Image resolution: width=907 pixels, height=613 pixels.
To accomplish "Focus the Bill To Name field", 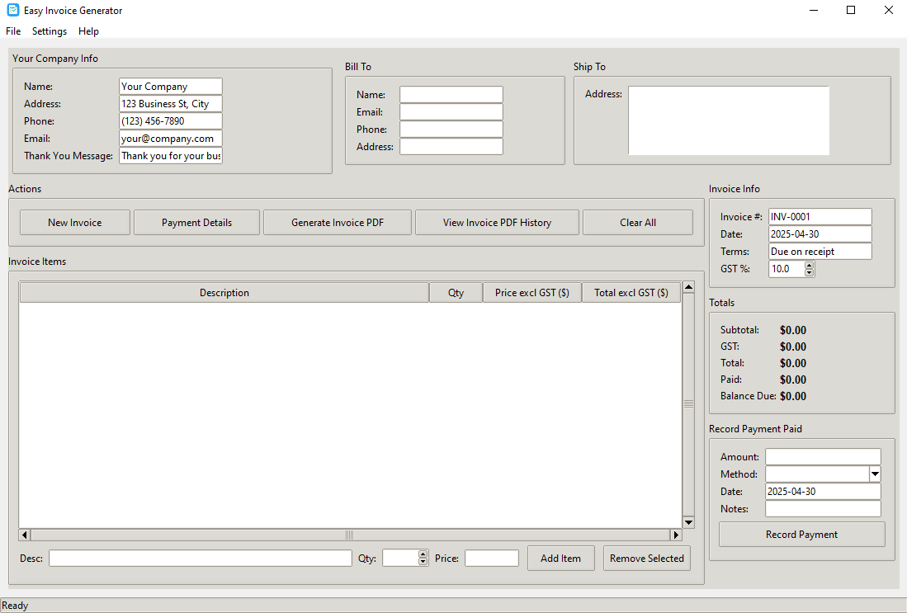I will (451, 94).
